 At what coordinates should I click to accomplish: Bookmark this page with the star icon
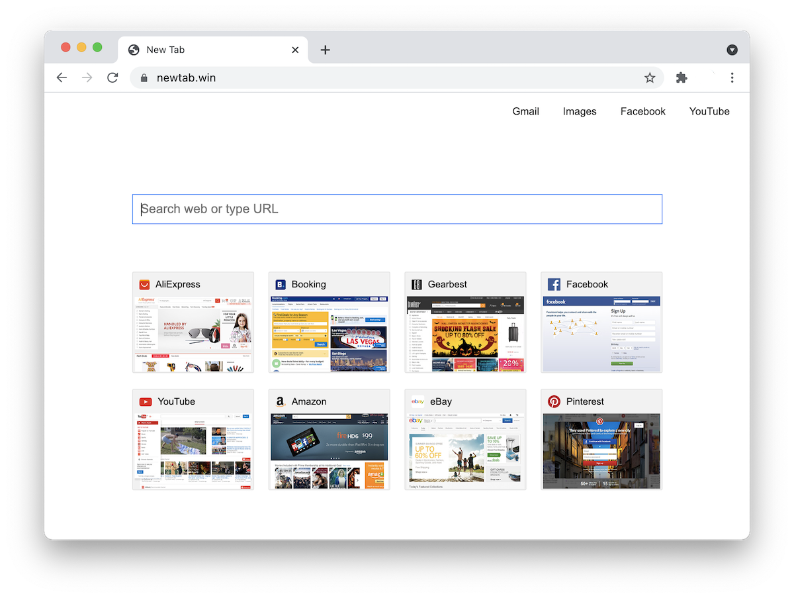[x=650, y=77]
